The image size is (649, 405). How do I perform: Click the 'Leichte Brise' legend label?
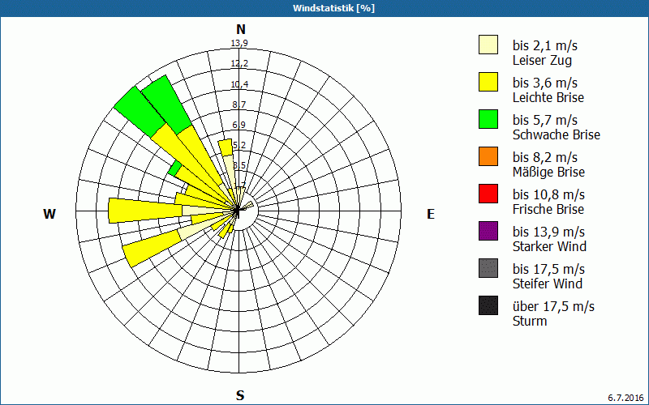click(x=548, y=97)
